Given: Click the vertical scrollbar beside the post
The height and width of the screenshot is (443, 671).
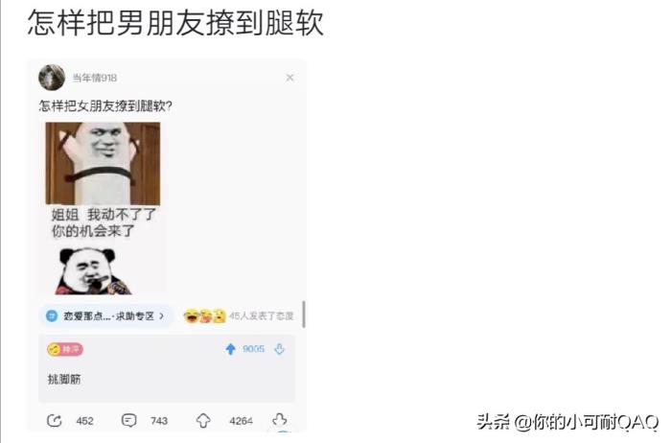Looking at the screenshot, I should [x=304, y=315].
